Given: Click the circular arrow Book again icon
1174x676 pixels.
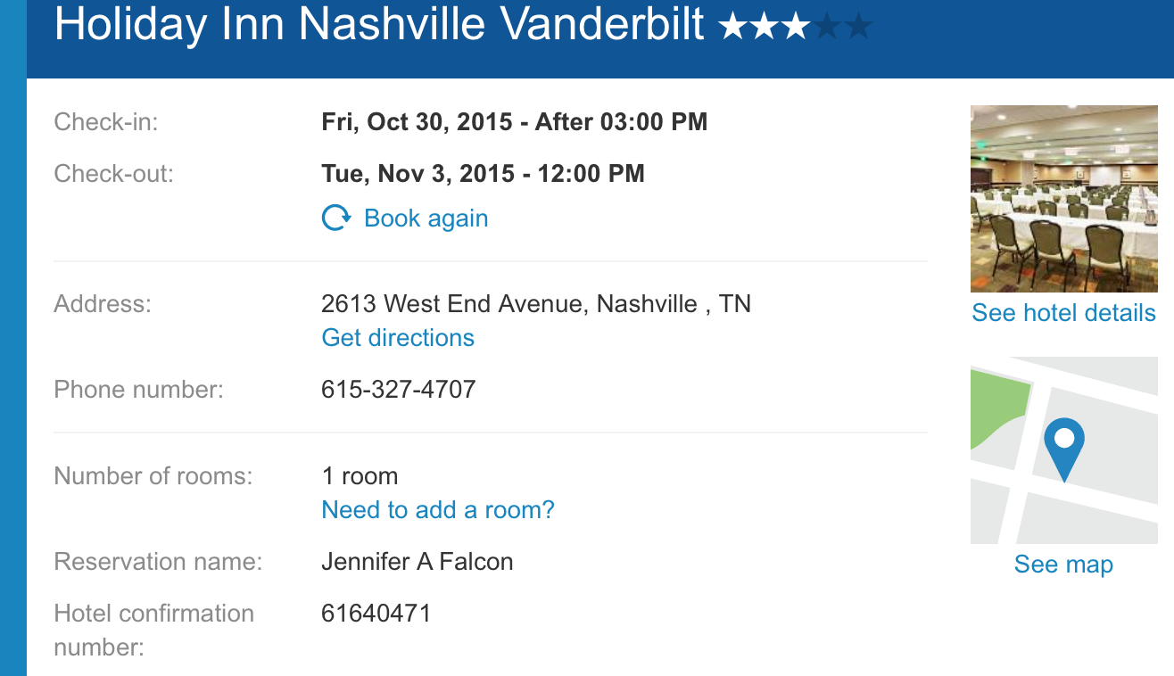Looking at the screenshot, I should click(x=335, y=218).
